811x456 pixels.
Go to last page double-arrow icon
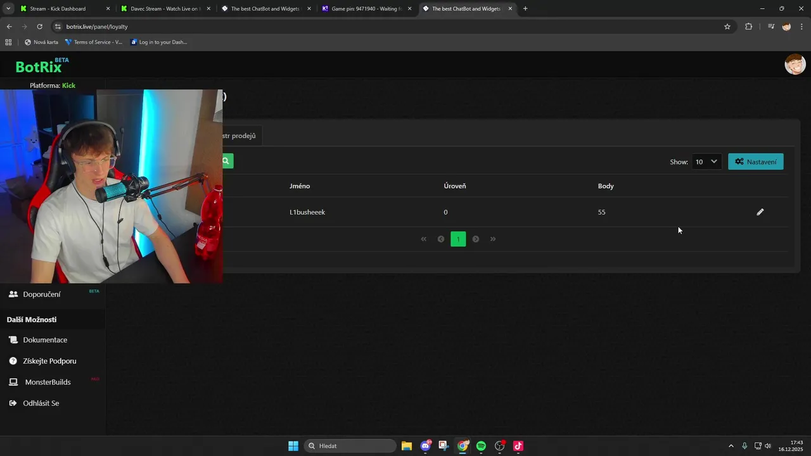coord(493,239)
